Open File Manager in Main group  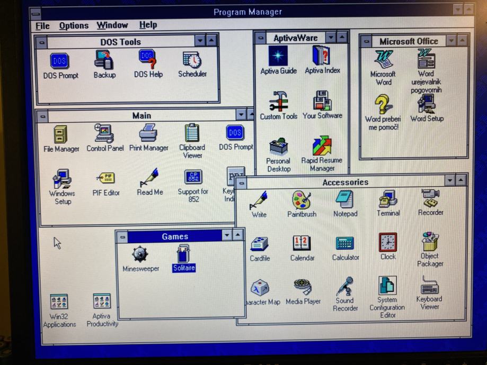click(60, 135)
